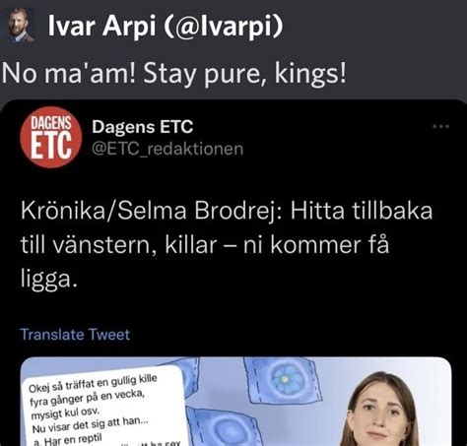Screen dimensions: 467x446
Task: Open Ivar Arpi's profile avatar
Action: [x=21, y=27]
